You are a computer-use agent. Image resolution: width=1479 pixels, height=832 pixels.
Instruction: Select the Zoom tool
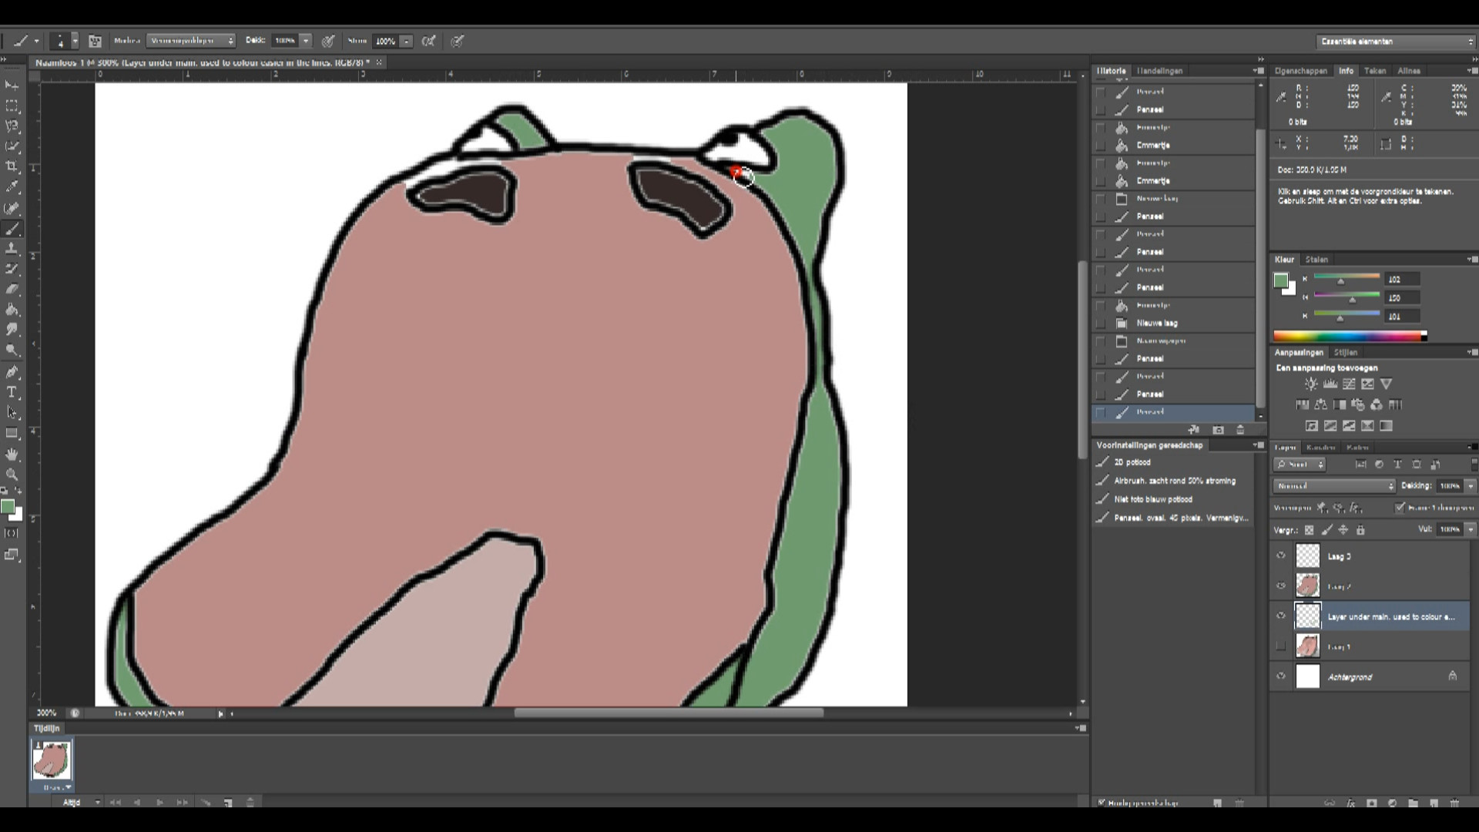[12, 475]
